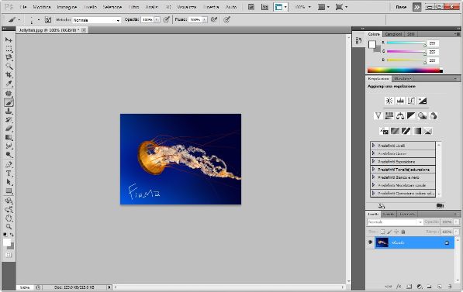This screenshot has height=292, width=463.
Task: Open the Flusso slider dropdown arrow
Action: click(205, 20)
